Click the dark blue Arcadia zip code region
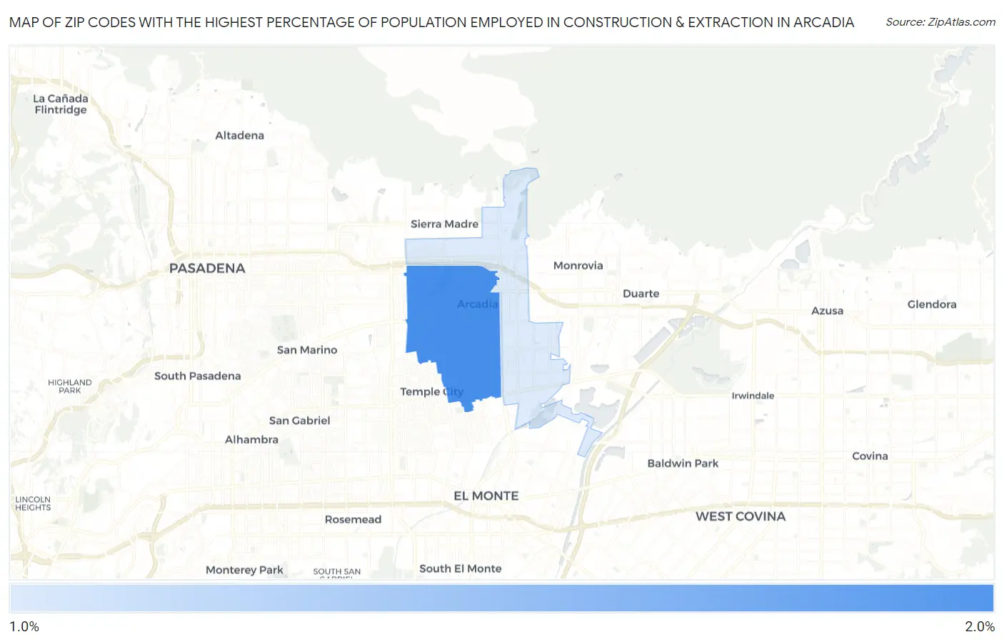1004x642 pixels. click(x=453, y=336)
